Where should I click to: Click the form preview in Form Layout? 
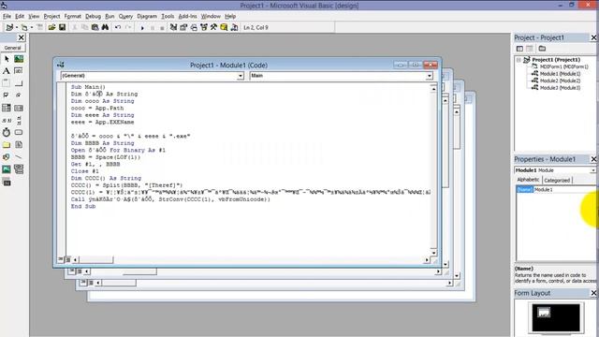click(x=544, y=313)
